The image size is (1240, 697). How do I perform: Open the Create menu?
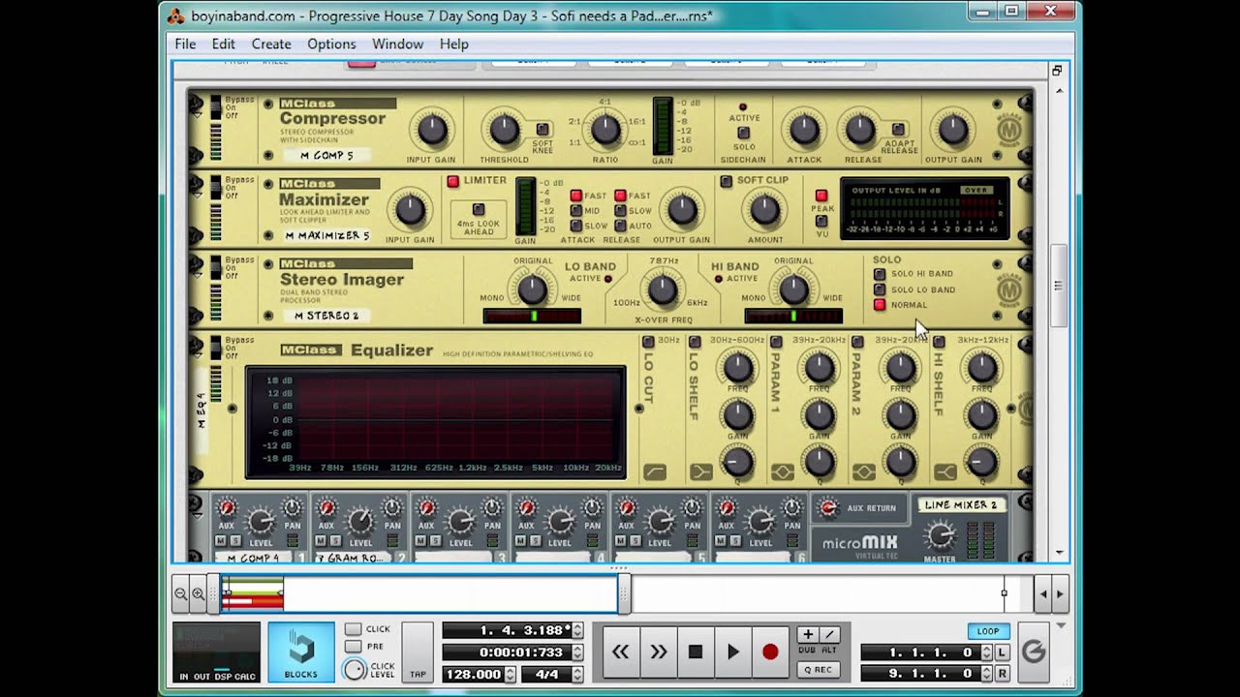point(271,44)
